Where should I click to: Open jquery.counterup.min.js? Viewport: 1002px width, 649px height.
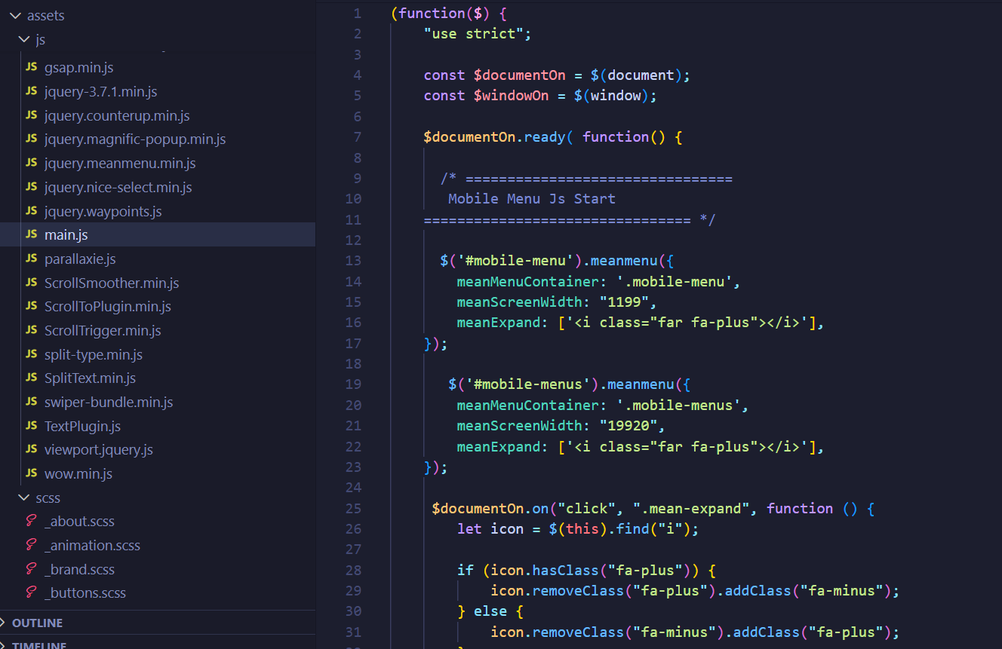click(x=117, y=115)
